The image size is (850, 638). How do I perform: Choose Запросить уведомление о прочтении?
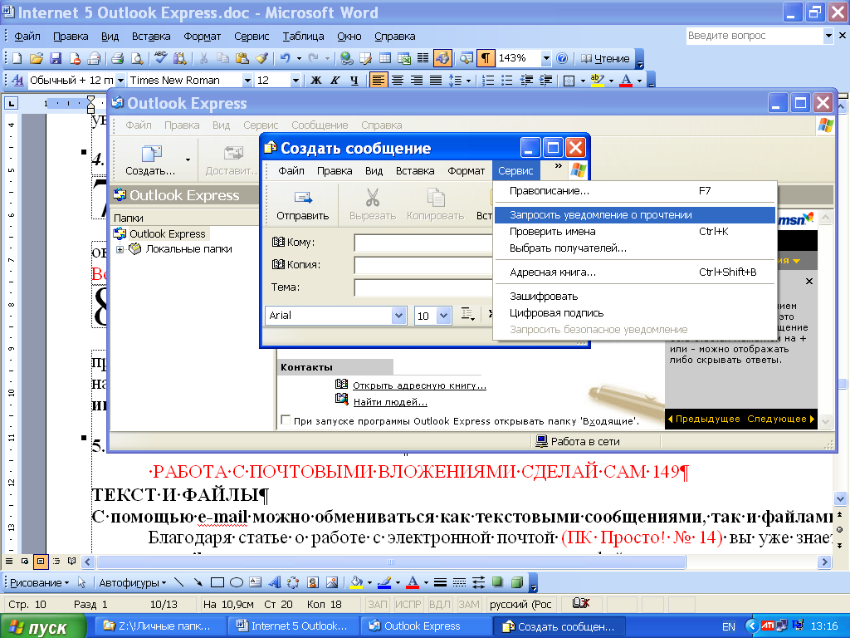click(x=635, y=215)
